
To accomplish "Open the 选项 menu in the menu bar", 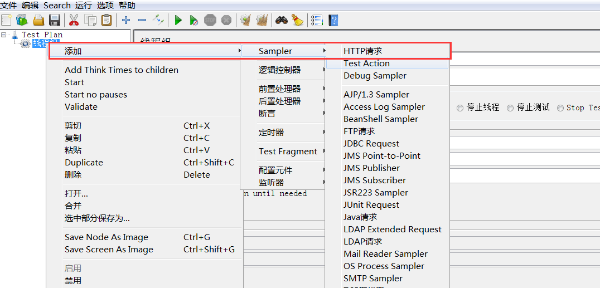I will 105,6.
